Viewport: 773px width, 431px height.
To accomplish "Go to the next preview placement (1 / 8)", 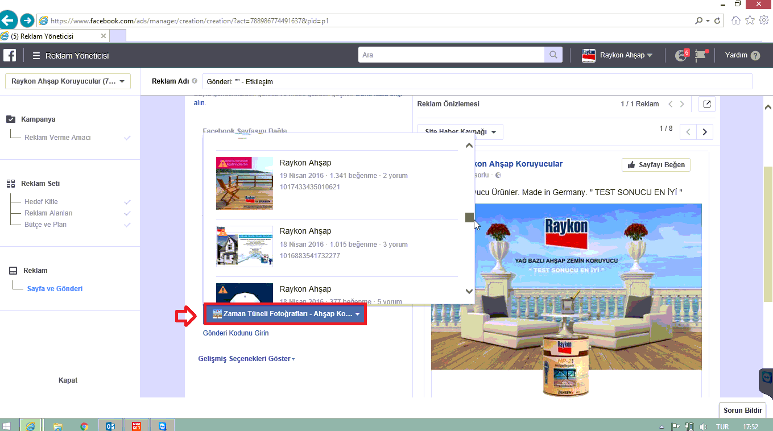I will (x=705, y=132).
